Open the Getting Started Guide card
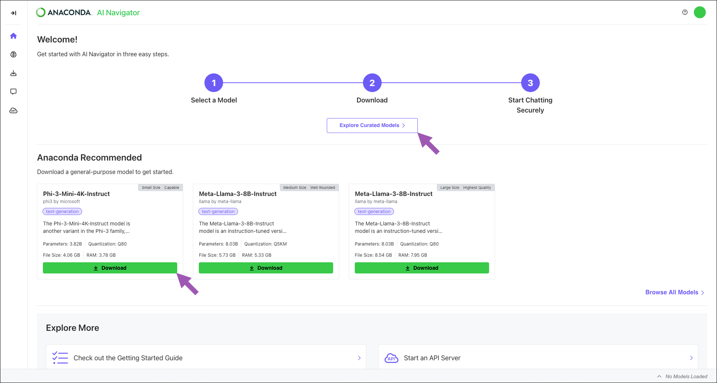Image resolution: width=717 pixels, height=383 pixels. coord(206,358)
